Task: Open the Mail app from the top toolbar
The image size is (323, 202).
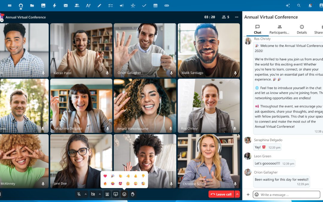Action: click(x=65, y=5)
